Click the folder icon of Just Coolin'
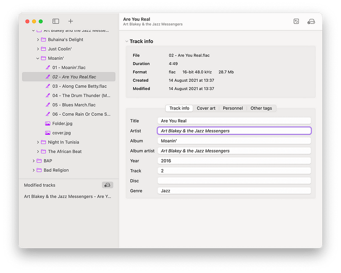 click(44, 49)
